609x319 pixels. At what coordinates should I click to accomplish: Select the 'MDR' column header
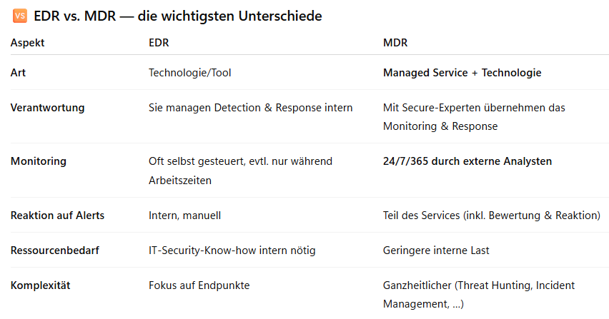click(x=395, y=43)
